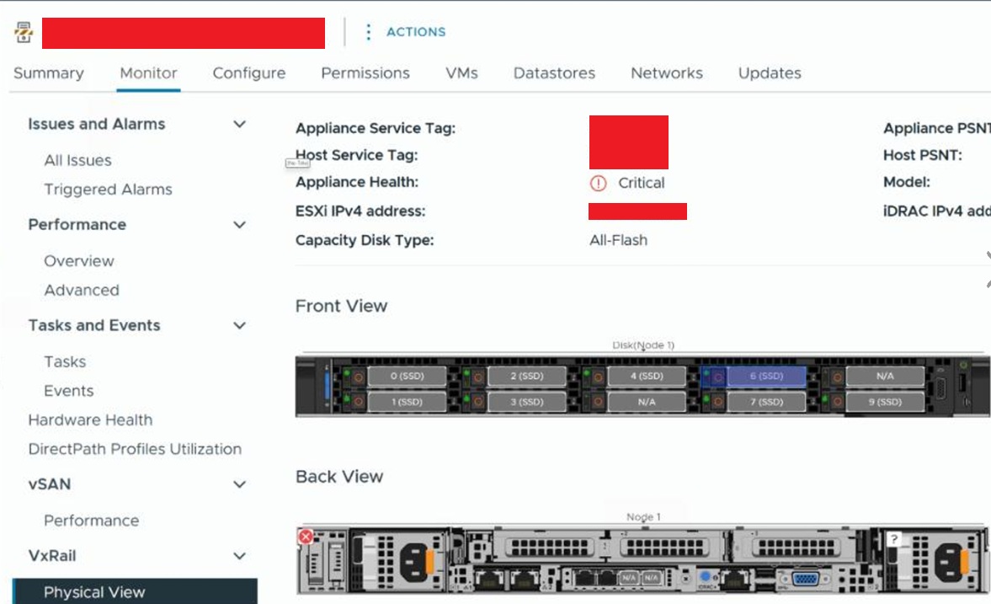The image size is (991, 604).
Task: Open the ACTIONS menu
Action: [x=416, y=32]
